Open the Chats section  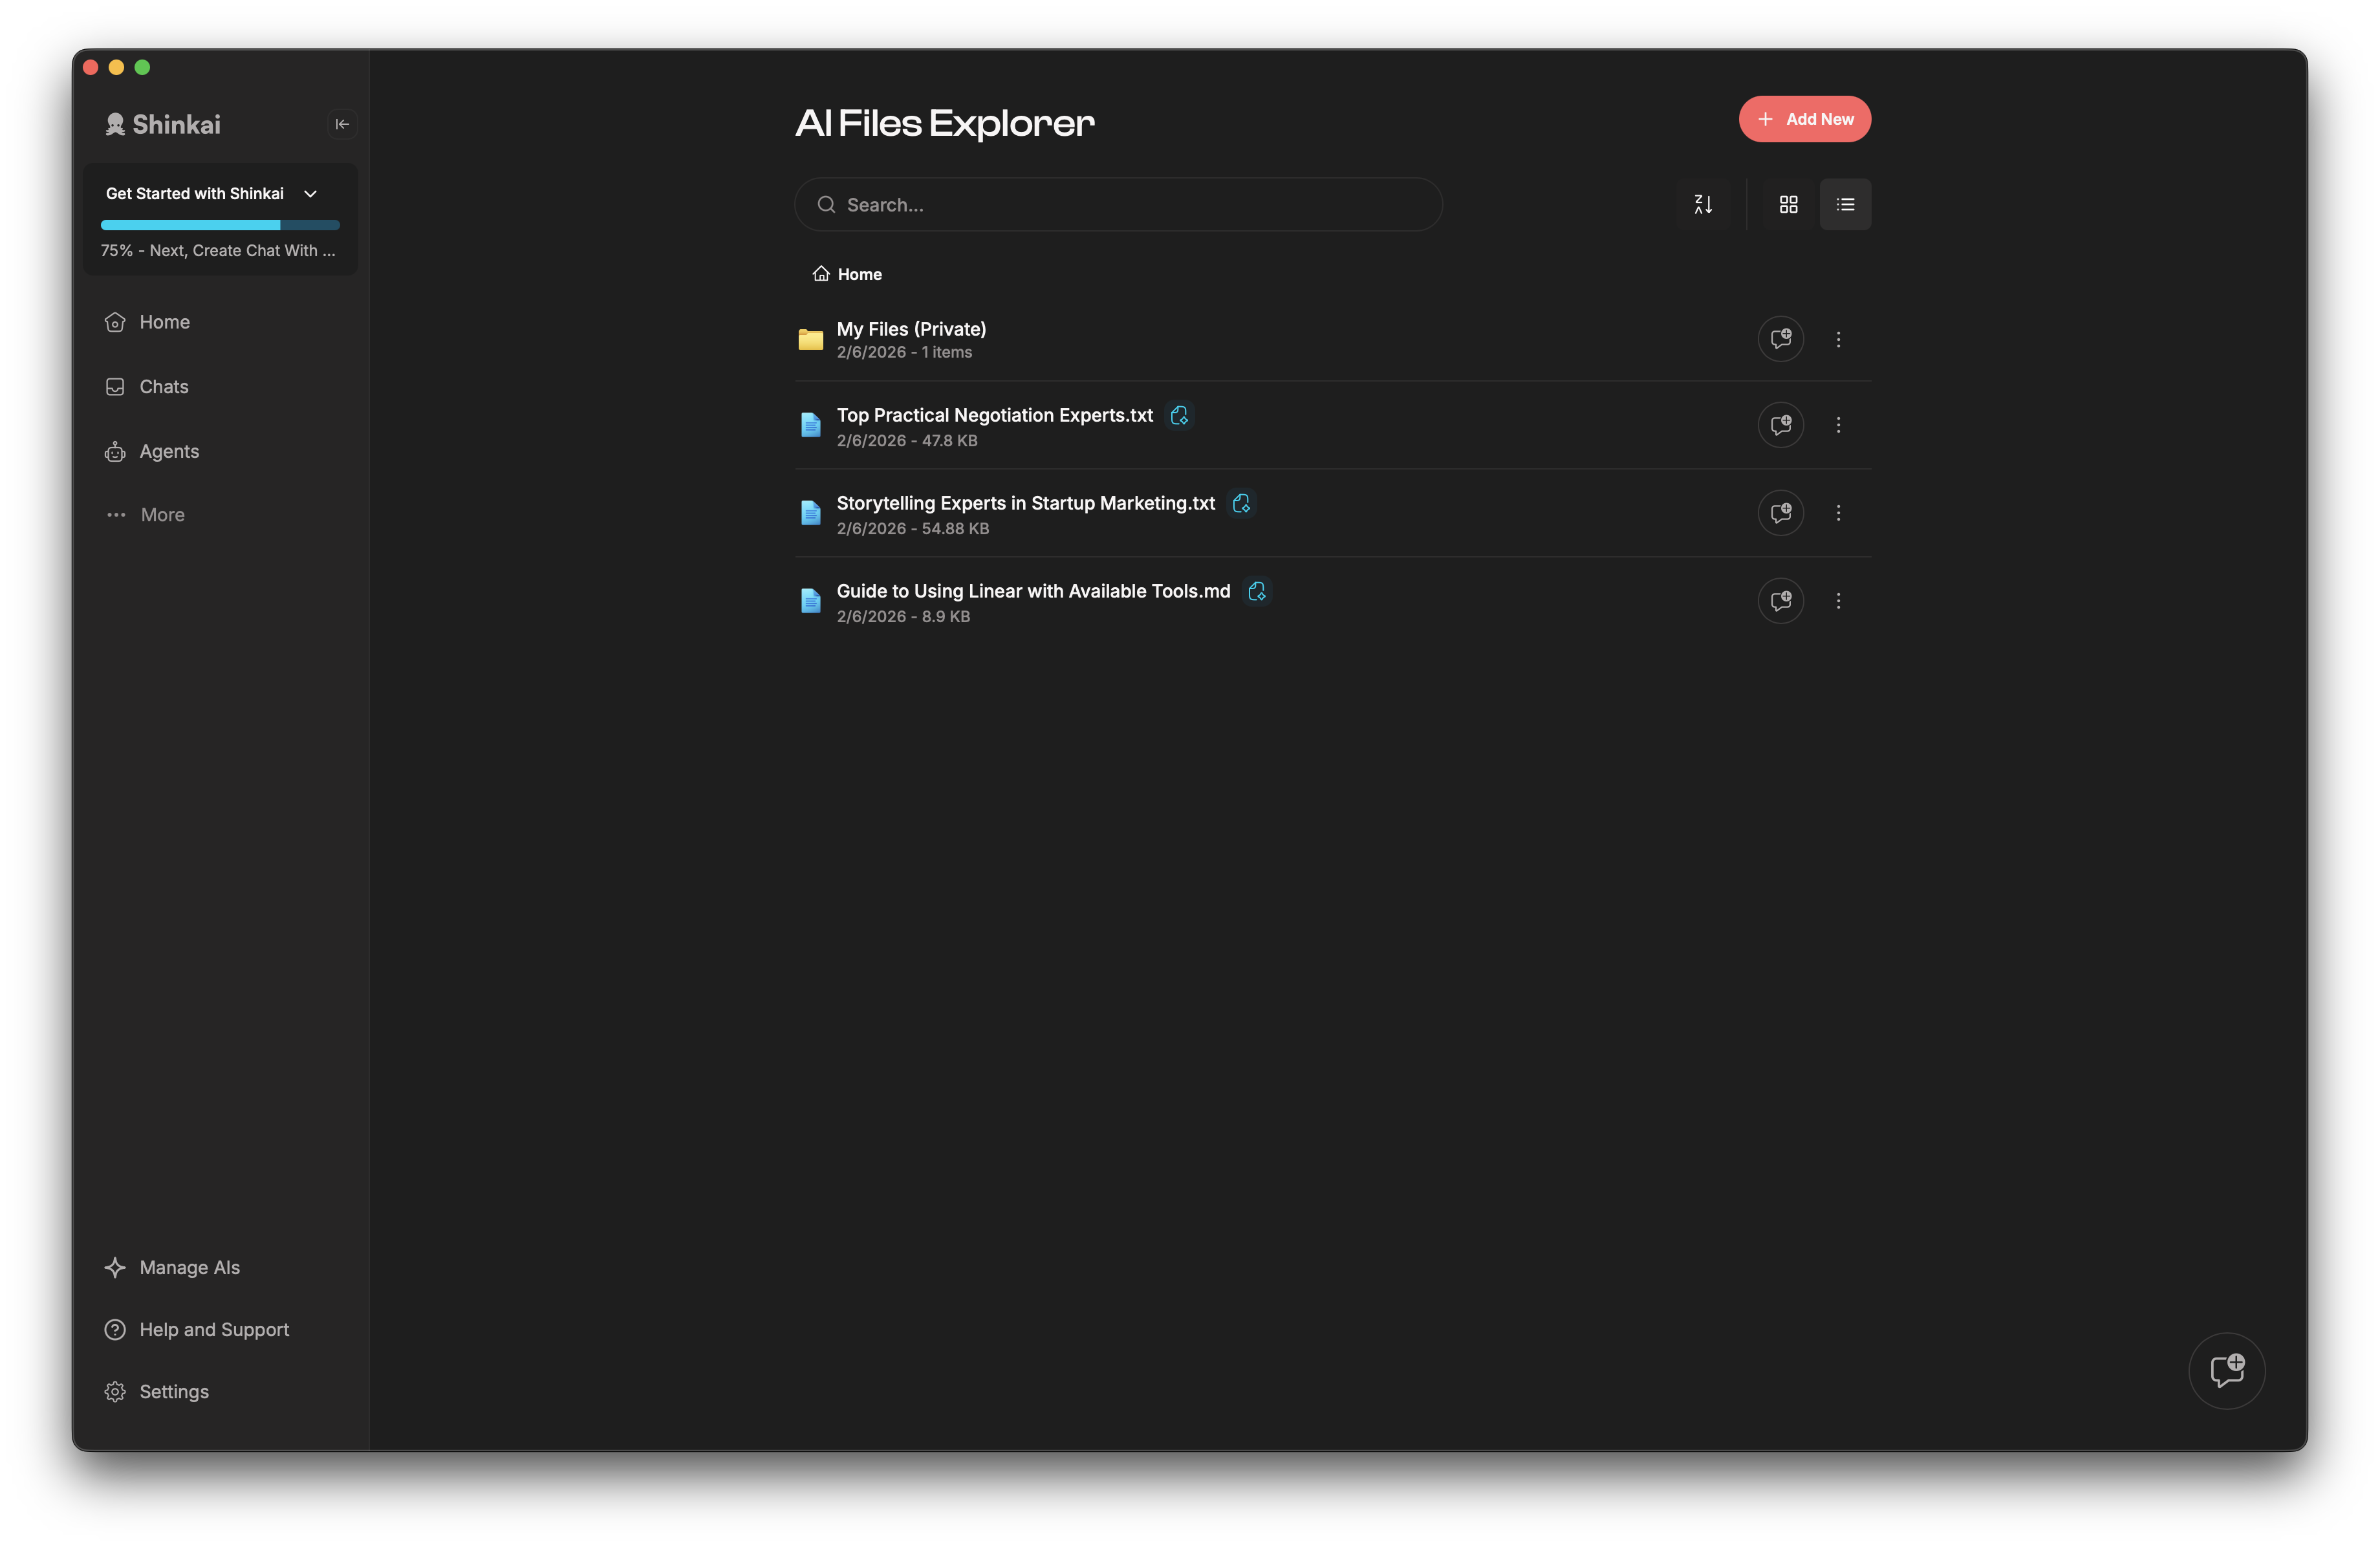coord(163,386)
